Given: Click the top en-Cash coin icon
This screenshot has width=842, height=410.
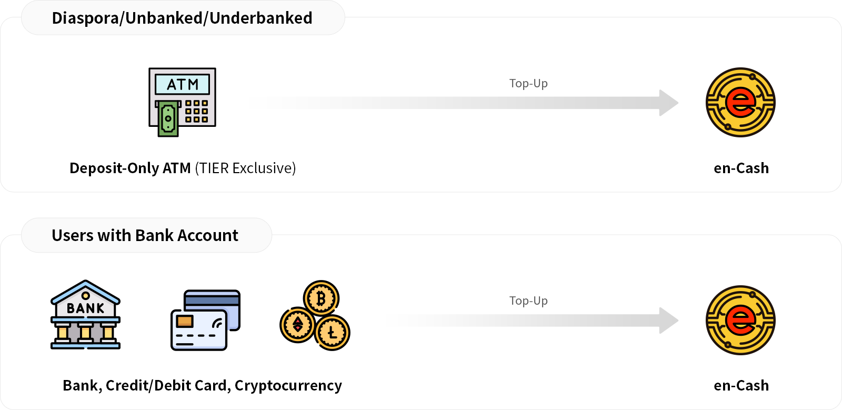Looking at the screenshot, I should pos(740,102).
